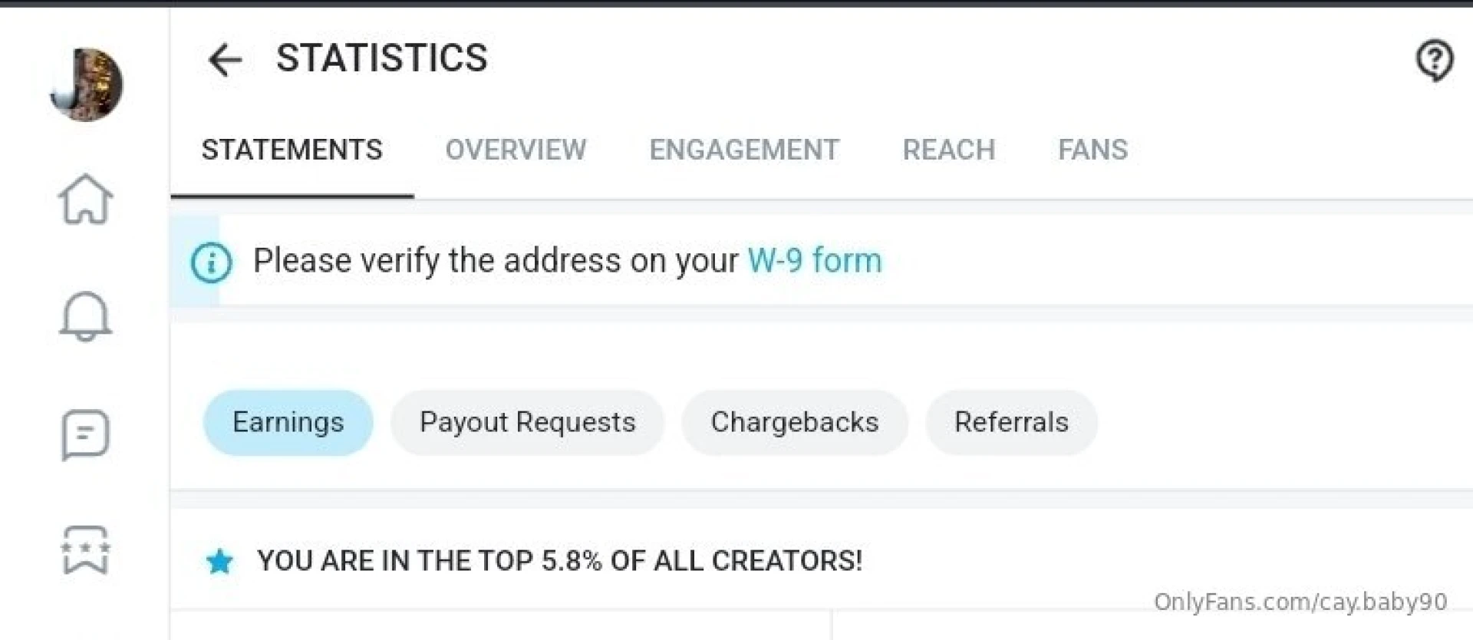Click the blue star ranking icon

point(219,562)
